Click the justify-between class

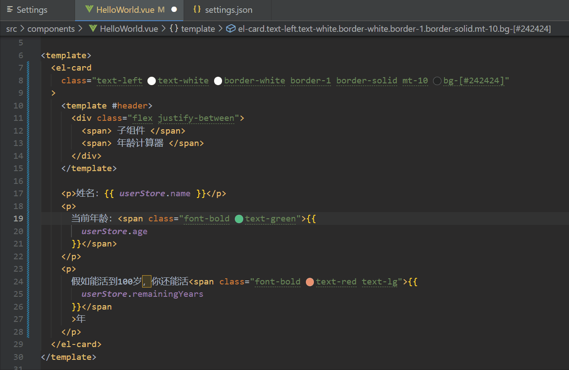[196, 118]
